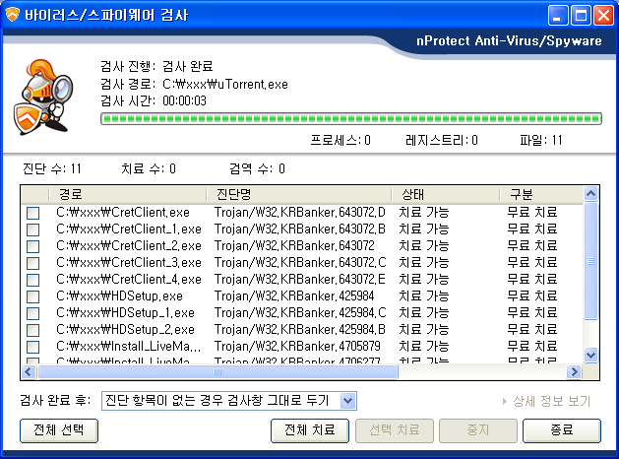Select Trojan/W32.KRBanker.4705879 entry
This screenshot has width=619, height=459.
coord(297,347)
